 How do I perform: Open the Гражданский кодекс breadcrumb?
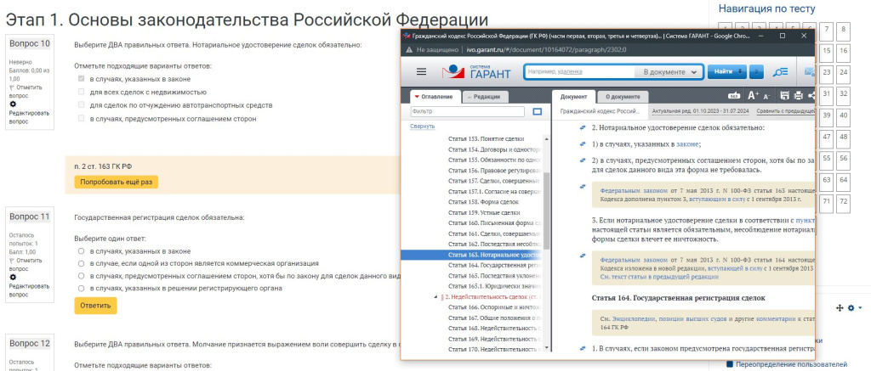[600, 111]
